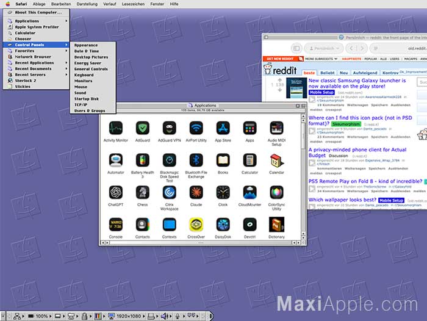Open the DaisyDisk app icon
Screen dimensions: 427x321
(223, 225)
